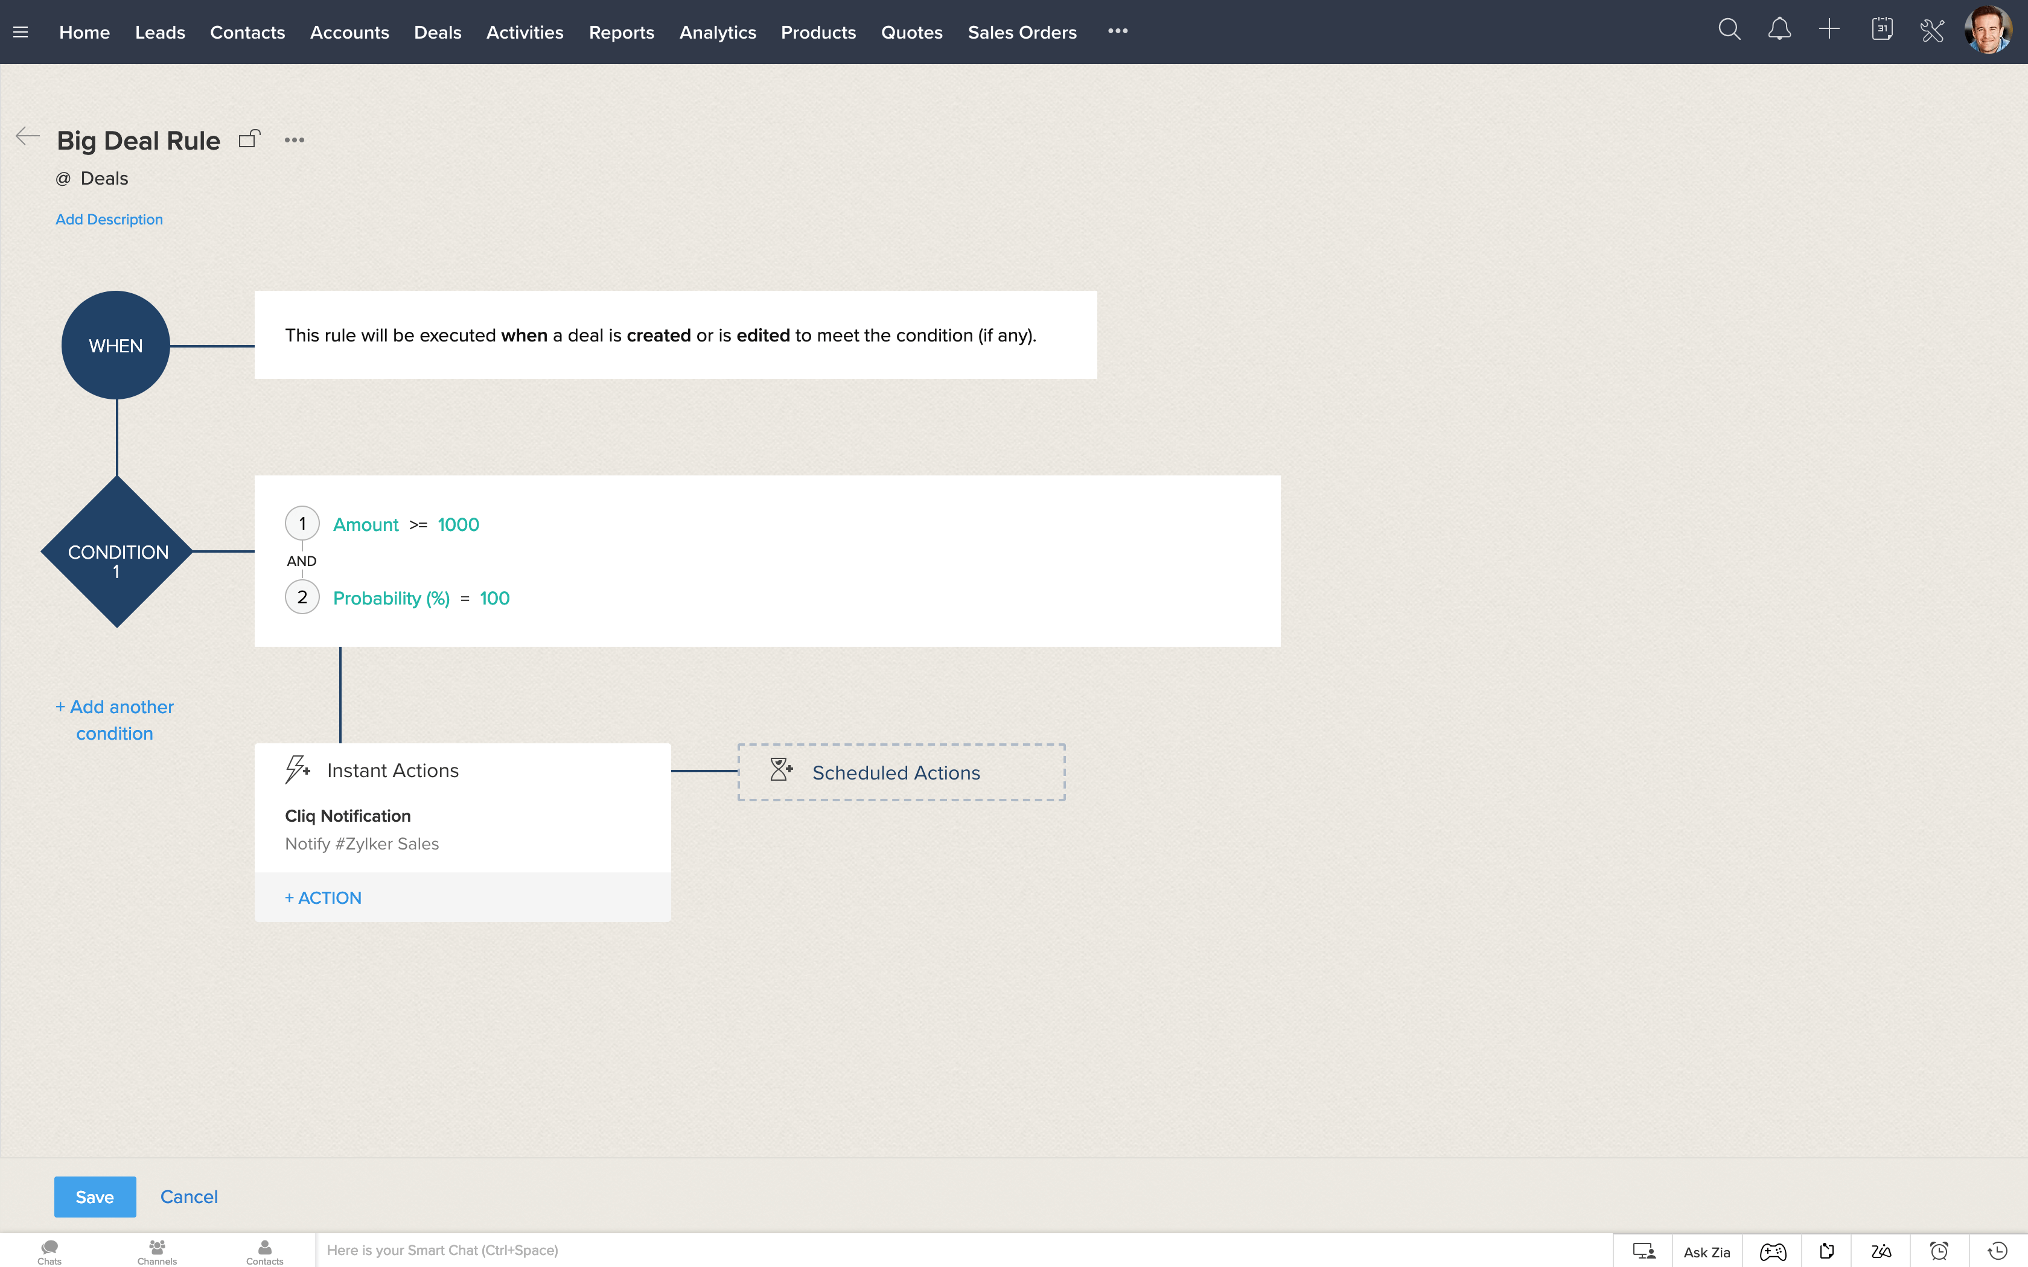
Task: Click the back arrow beside rule title
Action: point(28,136)
